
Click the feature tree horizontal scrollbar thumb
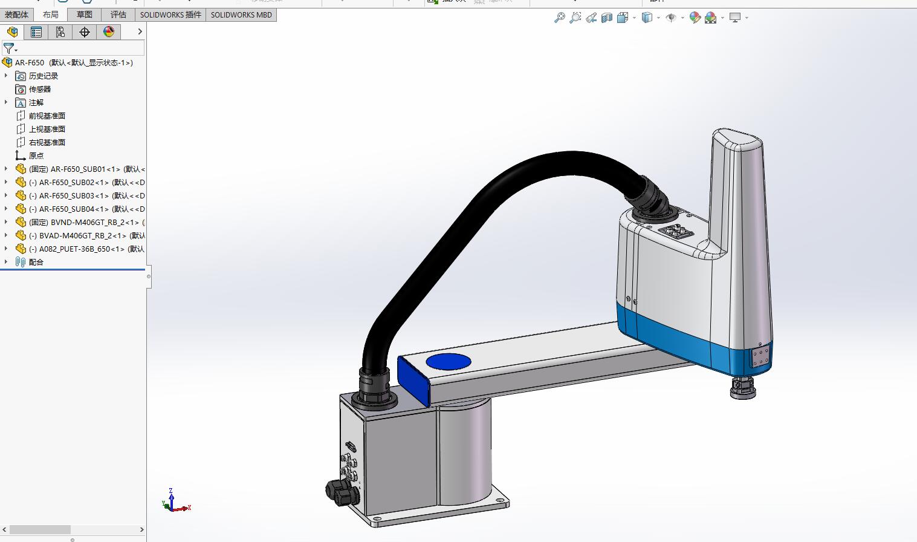coord(40,529)
